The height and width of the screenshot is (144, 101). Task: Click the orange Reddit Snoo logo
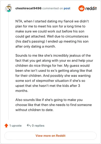click(x=81, y=8)
